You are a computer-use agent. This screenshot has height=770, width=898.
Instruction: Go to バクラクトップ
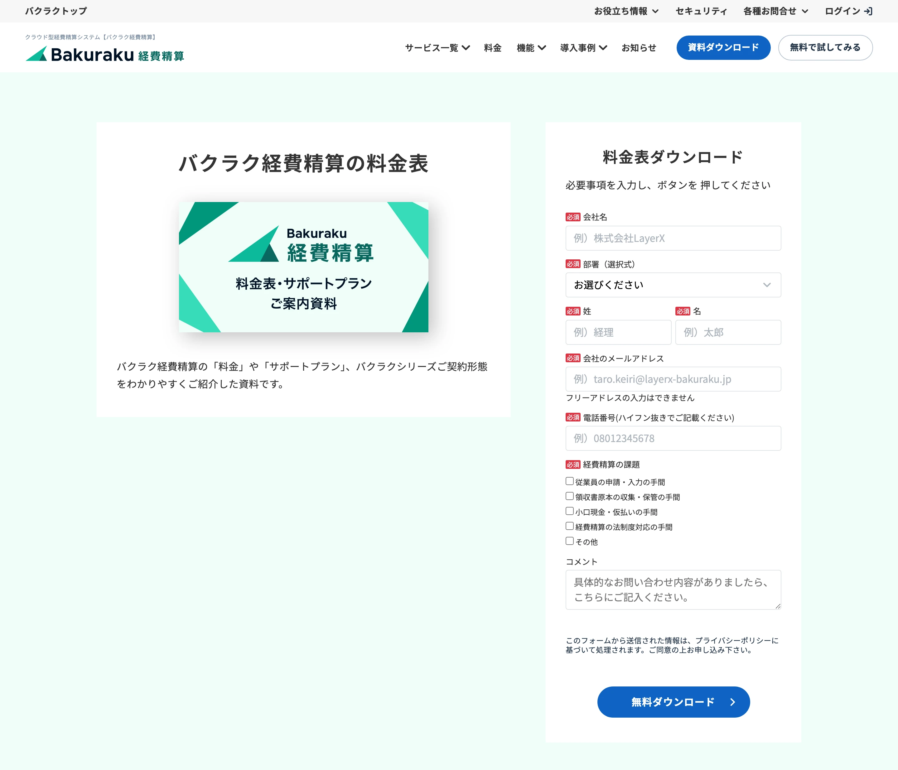tap(56, 11)
